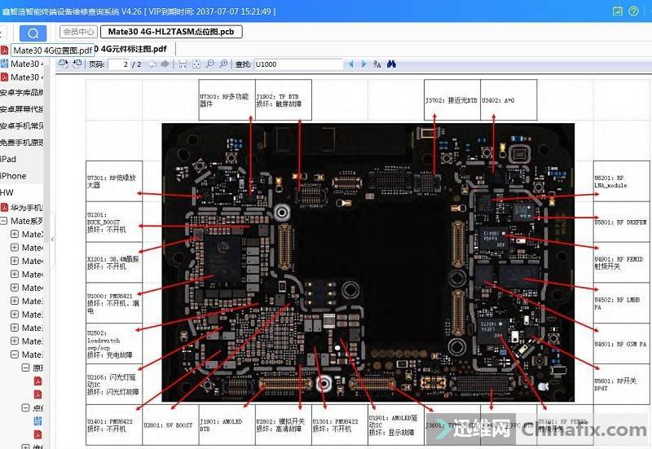
Task: Click the binoculars find icon
Action: (391, 64)
